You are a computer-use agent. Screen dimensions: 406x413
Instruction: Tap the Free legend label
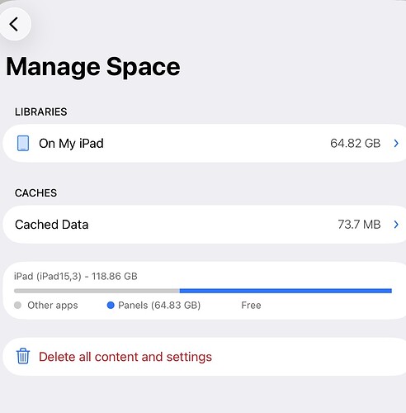(251, 305)
